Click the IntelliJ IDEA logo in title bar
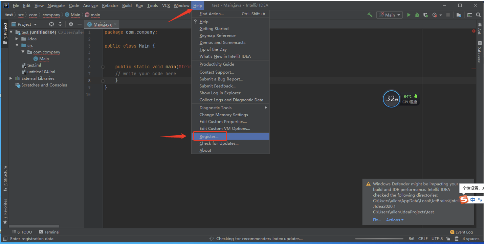 (x=6, y=5)
